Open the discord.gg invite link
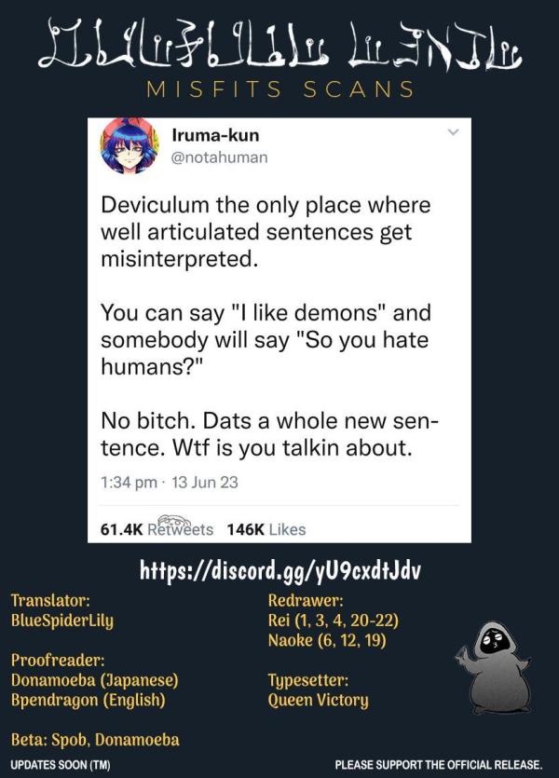Image resolution: width=559 pixels, height=778 pixels. 280,570
